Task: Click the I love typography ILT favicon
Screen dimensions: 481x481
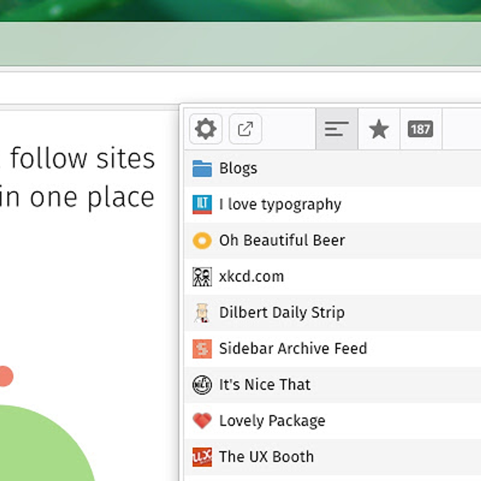Action: [202, 204]
